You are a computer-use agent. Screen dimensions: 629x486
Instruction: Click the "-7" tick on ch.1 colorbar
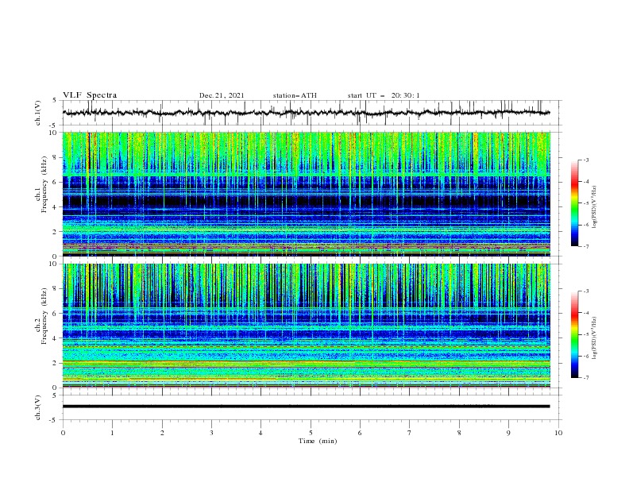[586, 246]
